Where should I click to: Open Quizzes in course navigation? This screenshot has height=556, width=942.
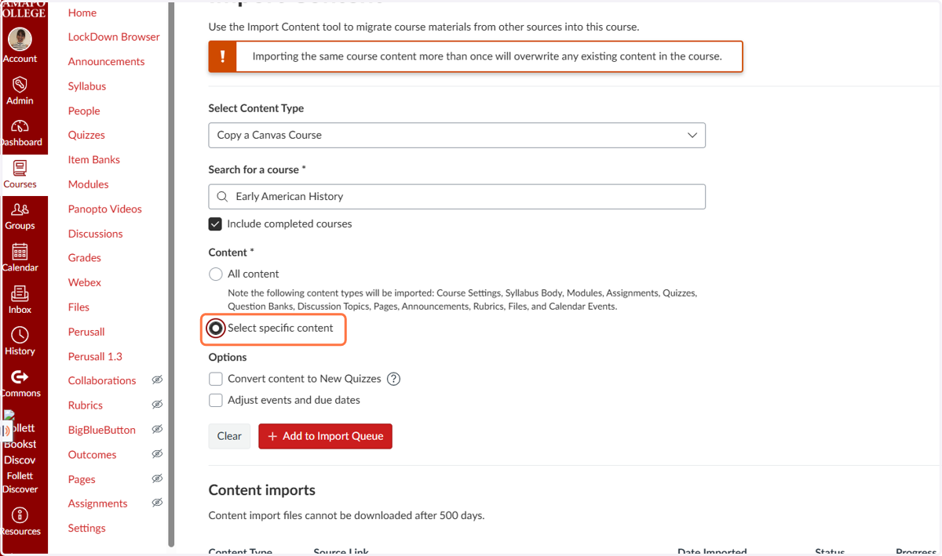pos(86,135)
